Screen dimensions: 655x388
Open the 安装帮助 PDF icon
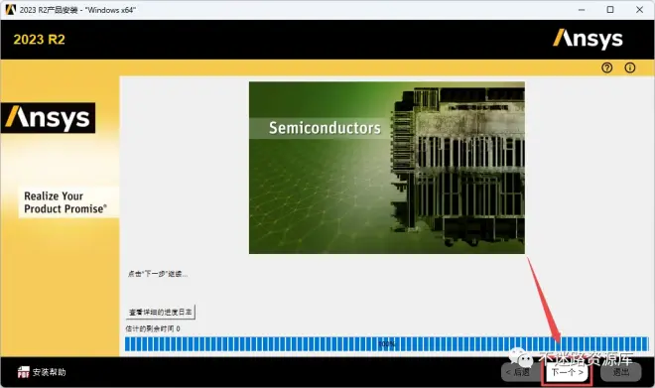(24, 372)
